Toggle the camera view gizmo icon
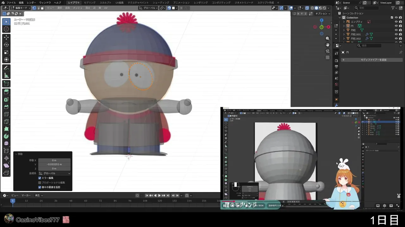The image size is (405, 227). [327, 51]
